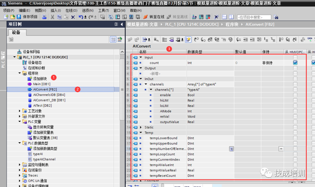The width and height of the screenshot is (315, 187).
Task: Toggle the project tree column view icon
Action: [x=116, y=24]
